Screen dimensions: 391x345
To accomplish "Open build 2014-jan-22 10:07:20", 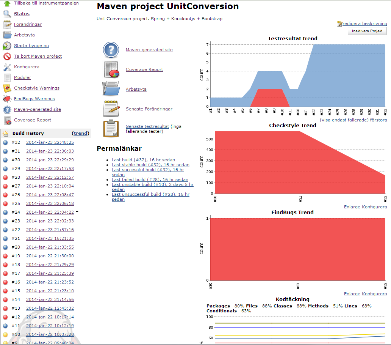I will (50, 334).
